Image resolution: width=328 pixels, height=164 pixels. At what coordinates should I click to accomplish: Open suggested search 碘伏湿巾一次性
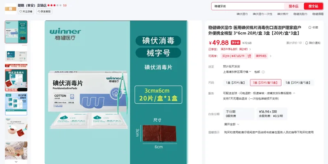pos(262,14)
